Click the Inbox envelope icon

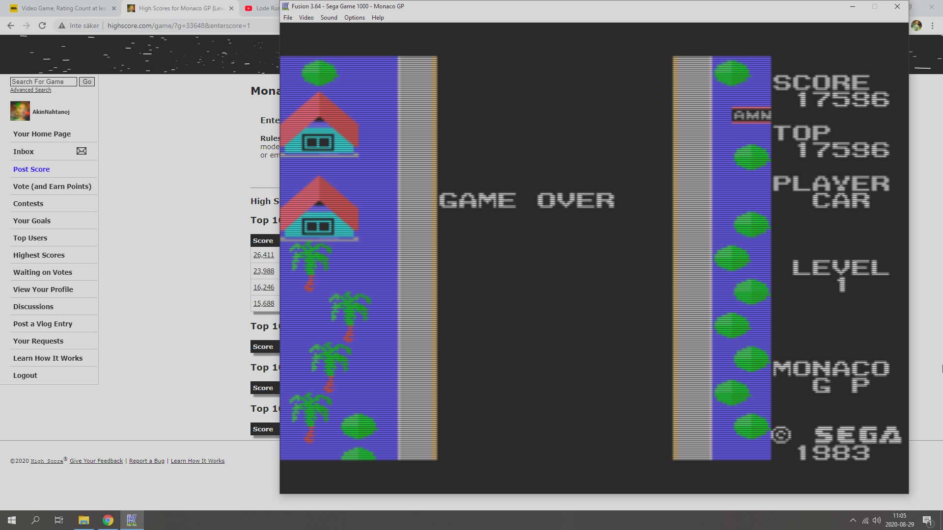[x=82, y=151]
